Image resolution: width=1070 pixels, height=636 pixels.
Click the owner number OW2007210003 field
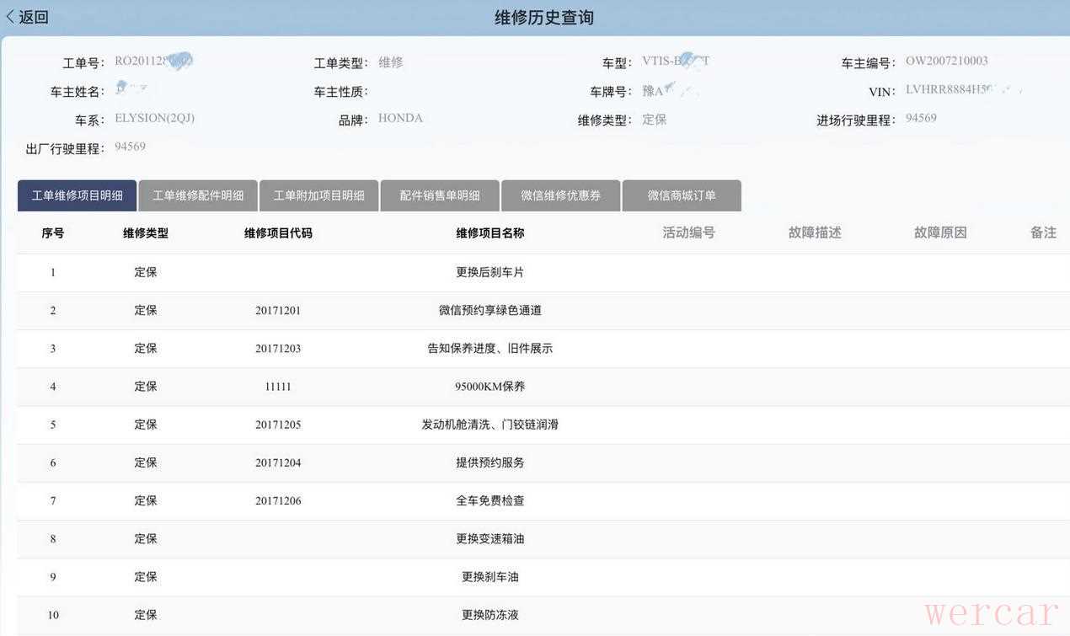tap(946, 61)
